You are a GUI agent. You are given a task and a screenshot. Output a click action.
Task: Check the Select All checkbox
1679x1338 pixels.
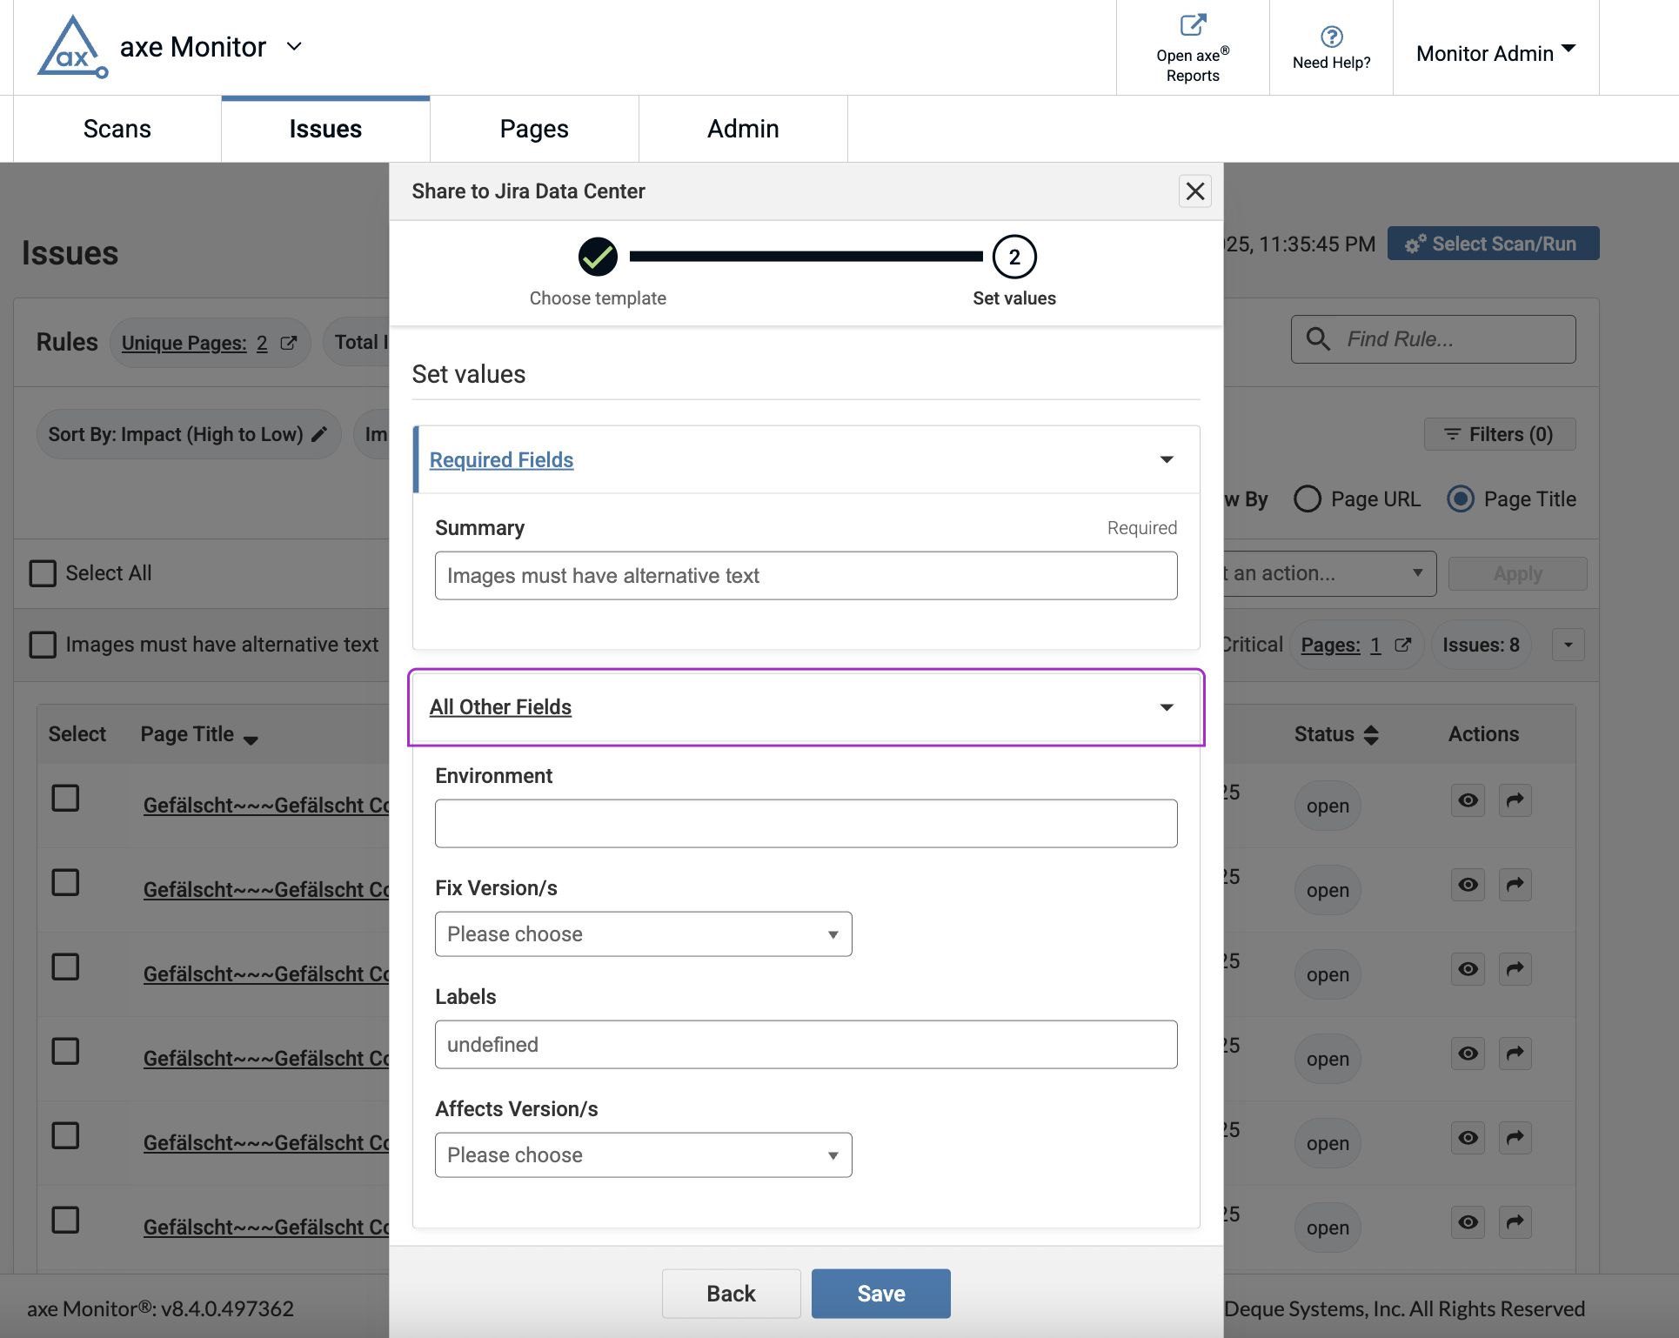(42, 572)
